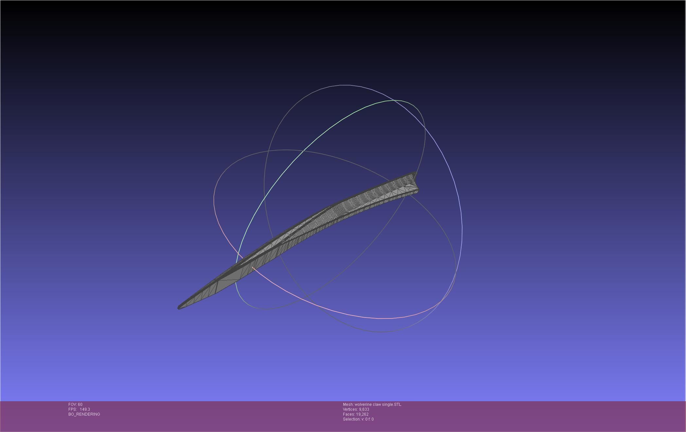This screenshot has height=432, width=686.
Task: Click the BO_RENDERING status text
Action: (84, 414)
